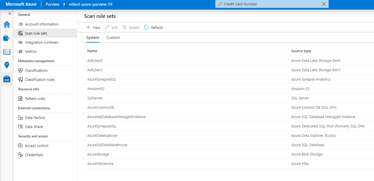Click Azure Dedicated SQL Pool source type cell
The image size is (374, 181).
(328, 126)
